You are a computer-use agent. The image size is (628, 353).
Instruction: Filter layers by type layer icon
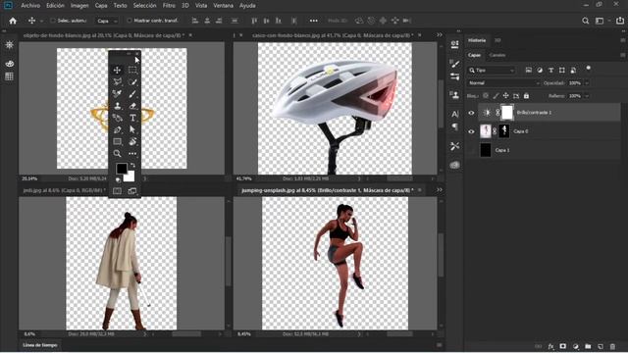(x=551, y=70)
